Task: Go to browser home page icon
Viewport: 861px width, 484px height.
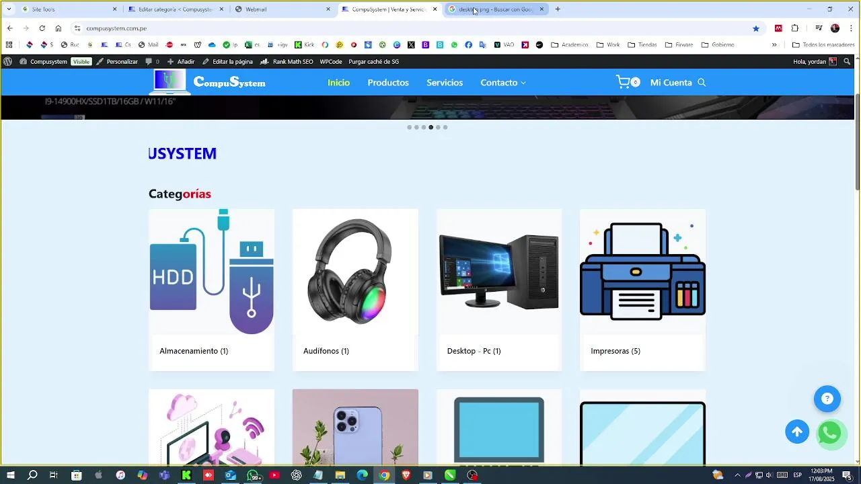Action: 59,28
